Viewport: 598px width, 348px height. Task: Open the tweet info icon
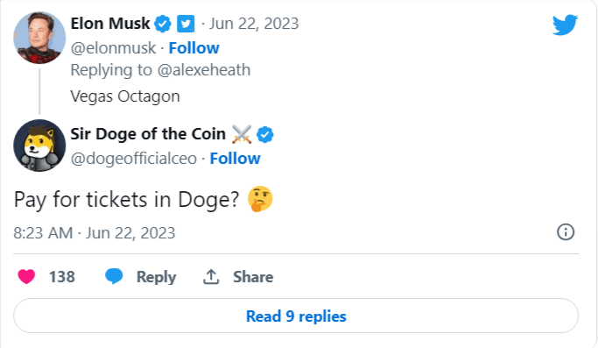566,232
